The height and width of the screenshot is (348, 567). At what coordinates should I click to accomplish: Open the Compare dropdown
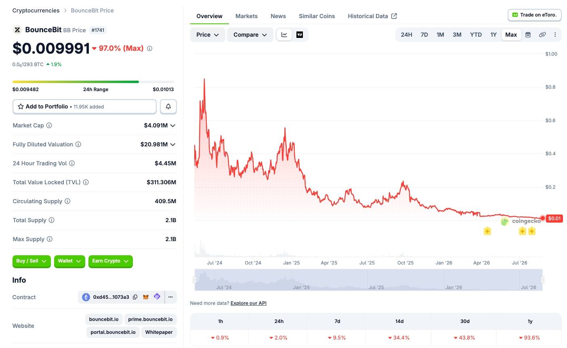tap(250, 35)
